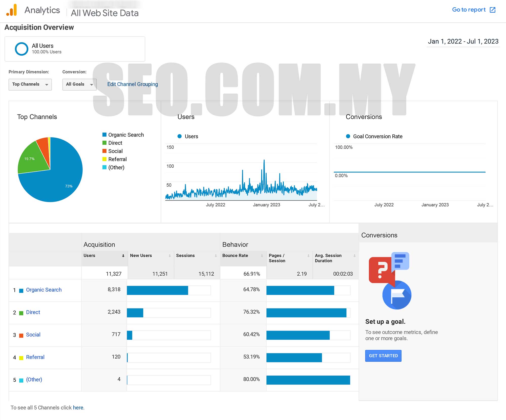Click the (Other) legend color swatch
Viewport: 506px width, 420px height.
click(104, 167)
